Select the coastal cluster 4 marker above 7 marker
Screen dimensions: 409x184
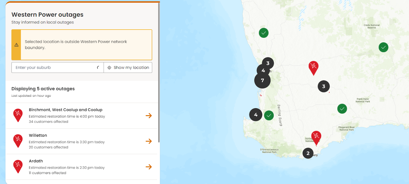pos(263,70)
